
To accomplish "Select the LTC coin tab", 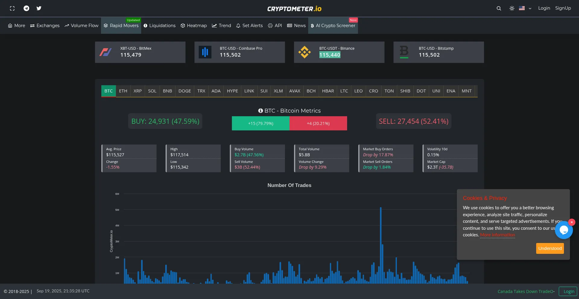I will pyautogui.click(x=344, y=91).
